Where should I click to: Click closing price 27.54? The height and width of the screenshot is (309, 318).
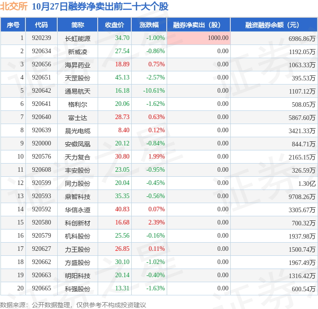[122, 51]
